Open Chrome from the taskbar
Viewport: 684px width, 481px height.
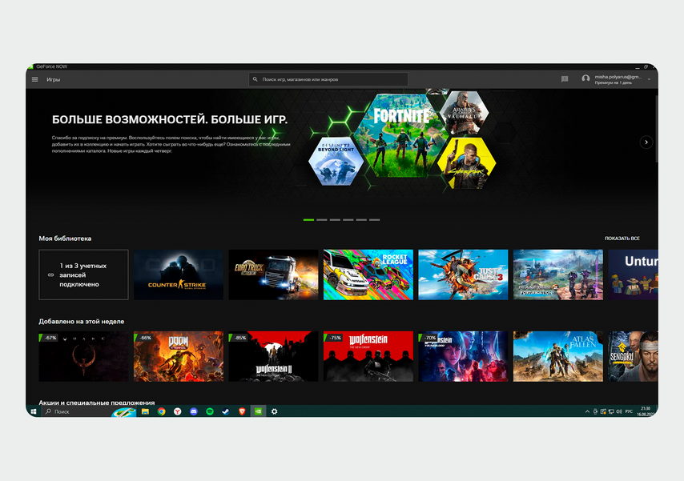click(x=162, y=411)
